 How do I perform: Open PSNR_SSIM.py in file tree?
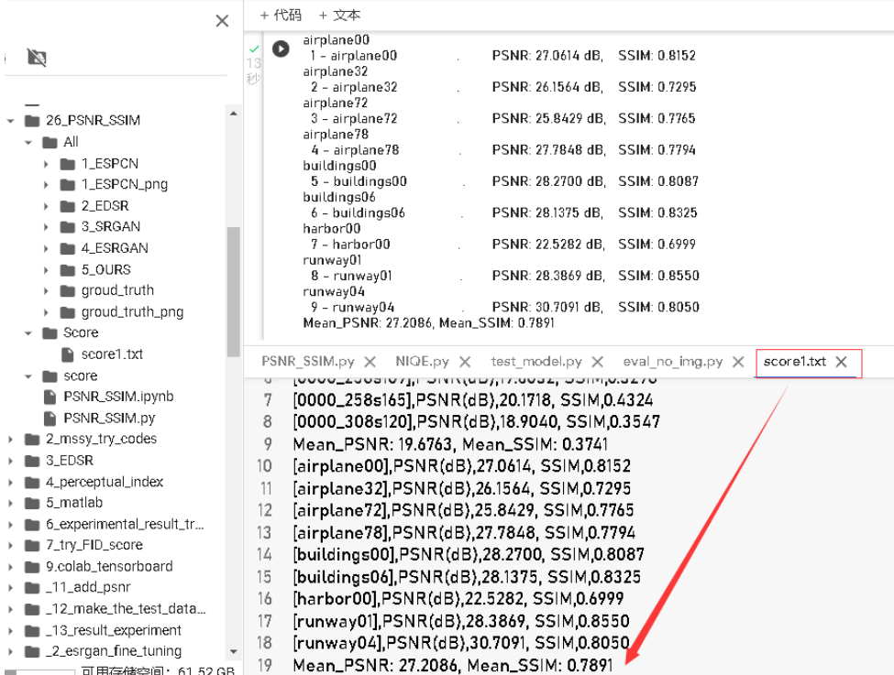pyautogui.click(x=109, y=419)
